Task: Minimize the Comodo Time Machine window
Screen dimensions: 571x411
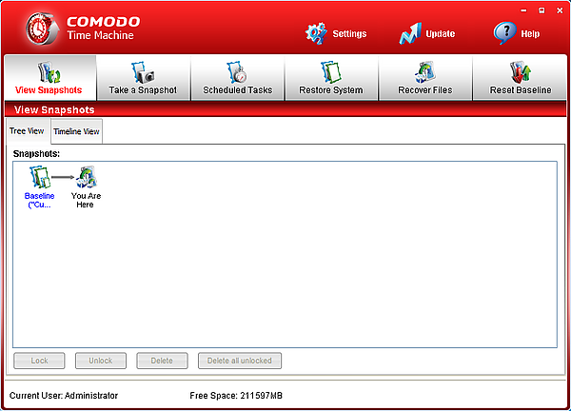Action: pos(525,10)
